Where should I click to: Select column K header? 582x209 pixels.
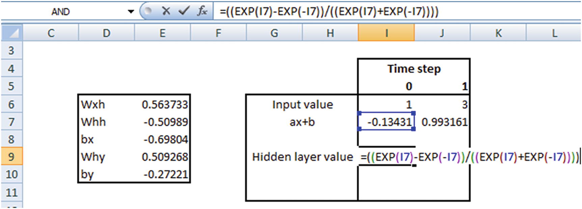pos(498,33)
